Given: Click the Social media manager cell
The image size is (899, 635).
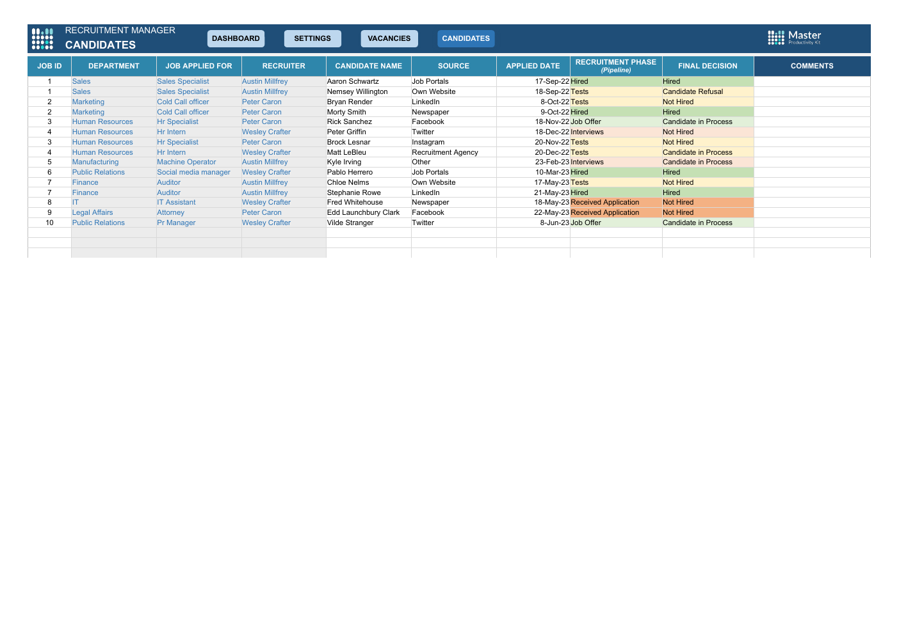Looking at the screenshot, I should [199, 172].
